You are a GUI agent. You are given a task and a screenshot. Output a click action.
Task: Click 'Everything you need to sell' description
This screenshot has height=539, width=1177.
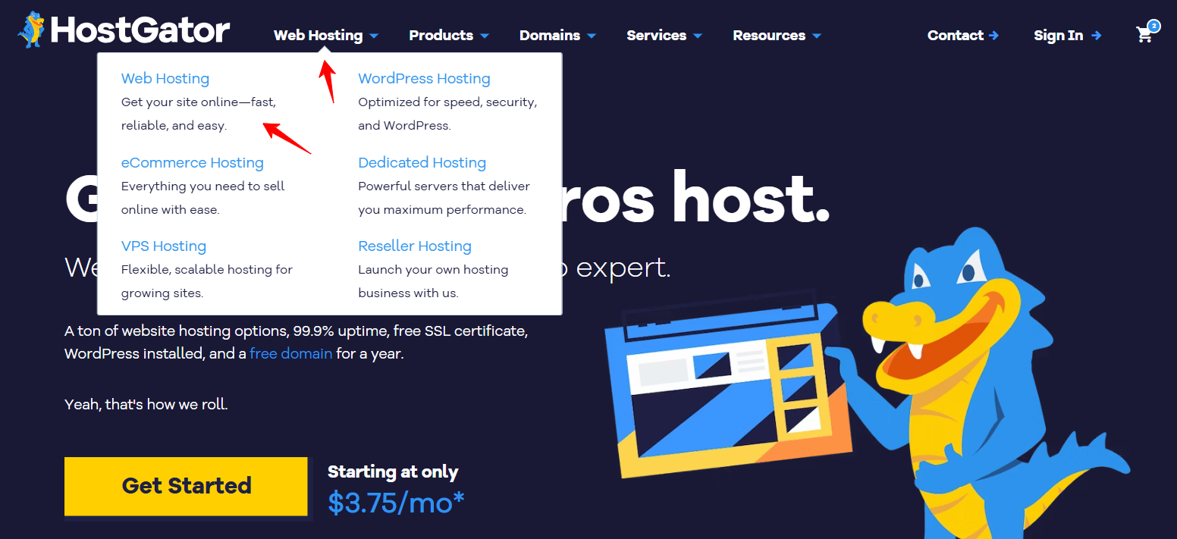tap(203, 186)
